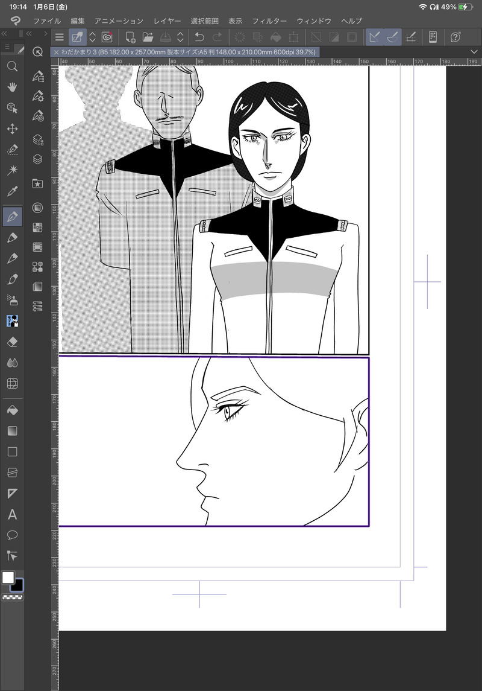
Task: Select the Operation object tool with cube
Action: [x=12, y=108]
